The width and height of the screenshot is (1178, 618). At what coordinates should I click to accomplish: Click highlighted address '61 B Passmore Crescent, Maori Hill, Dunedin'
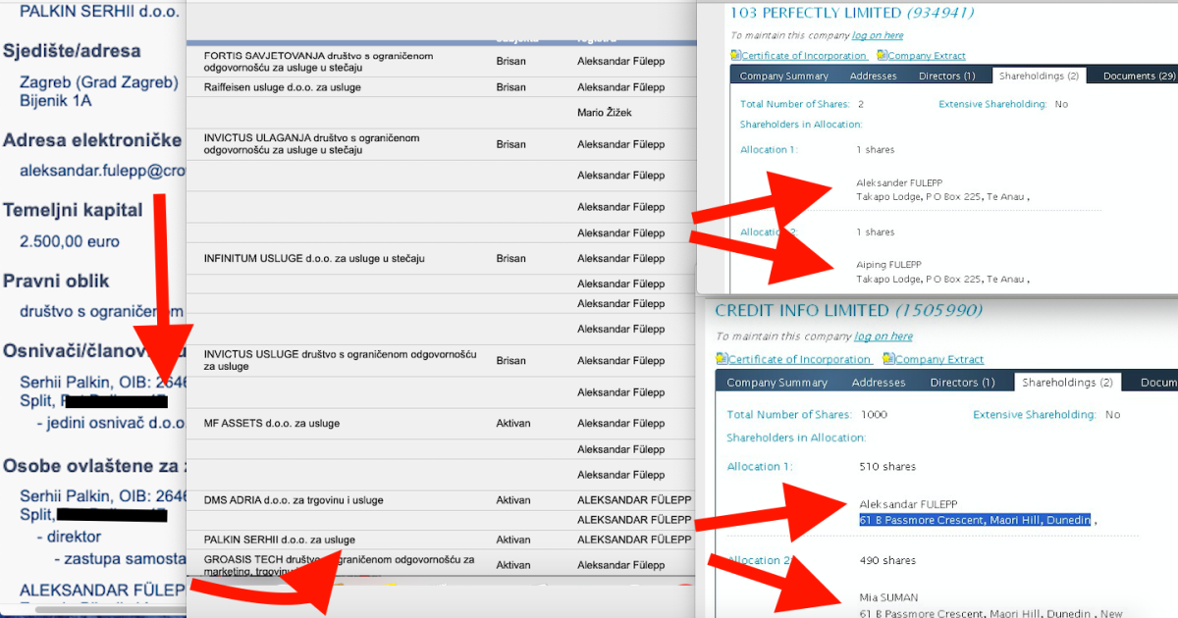(x=975, y=520)
